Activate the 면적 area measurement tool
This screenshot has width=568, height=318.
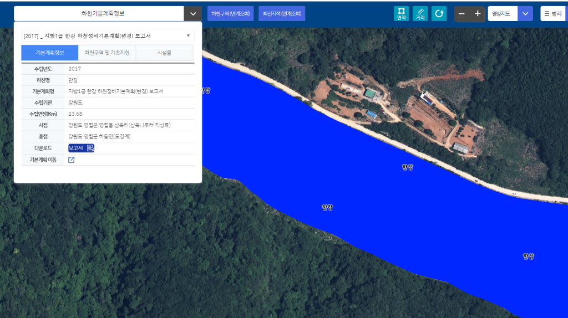[401, 13]
